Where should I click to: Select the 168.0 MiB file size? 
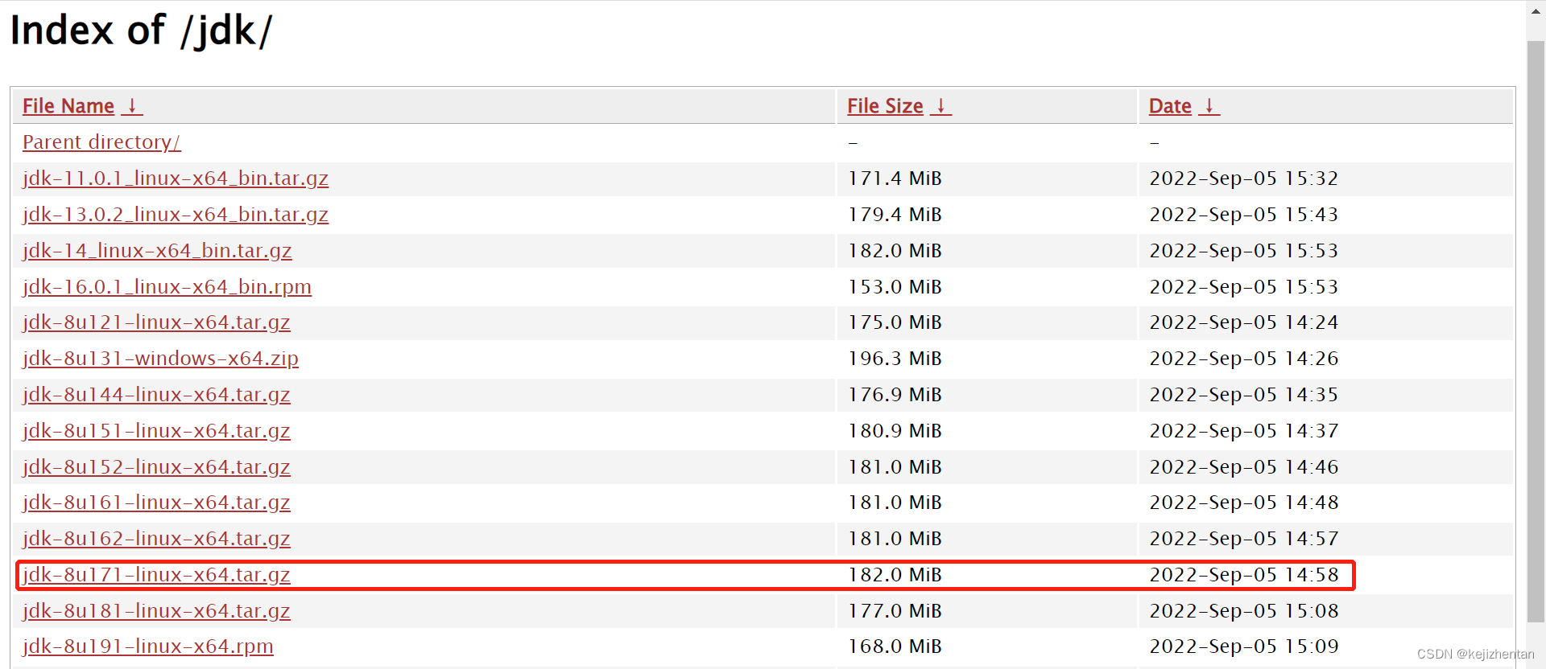tap(895, 646)
